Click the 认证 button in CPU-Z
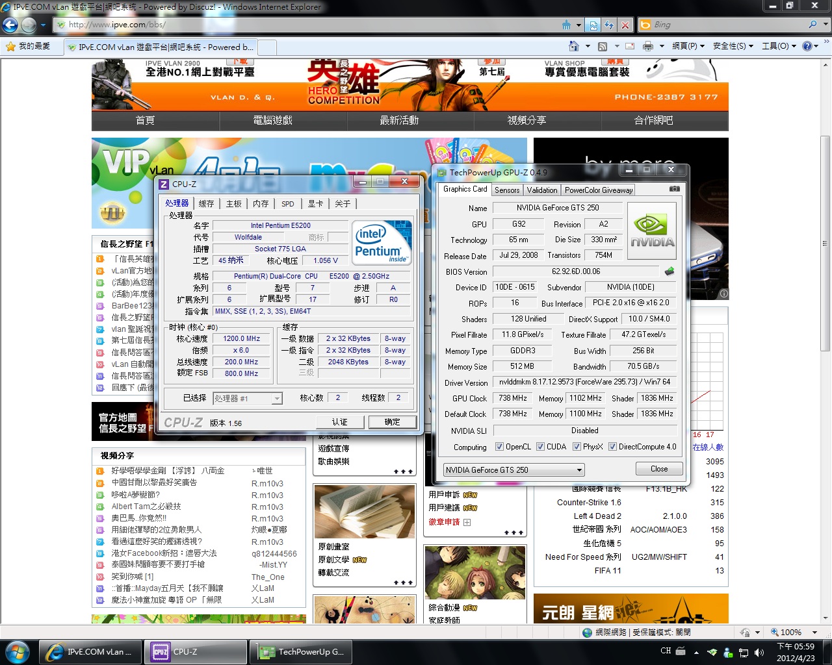Viewport: 832px width, 665px height. pos(339,422)
